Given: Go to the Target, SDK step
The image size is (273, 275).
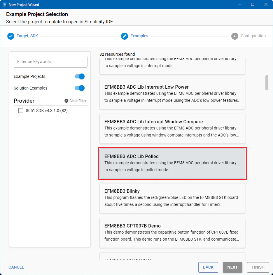Looking at the screenshot, I should 27,36.
